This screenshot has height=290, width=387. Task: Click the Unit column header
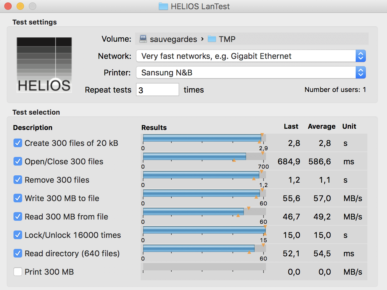point(349,126)
